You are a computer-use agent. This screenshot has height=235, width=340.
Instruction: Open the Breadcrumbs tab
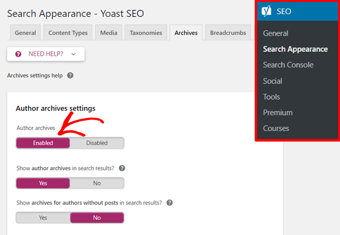[x=228, y=33]
